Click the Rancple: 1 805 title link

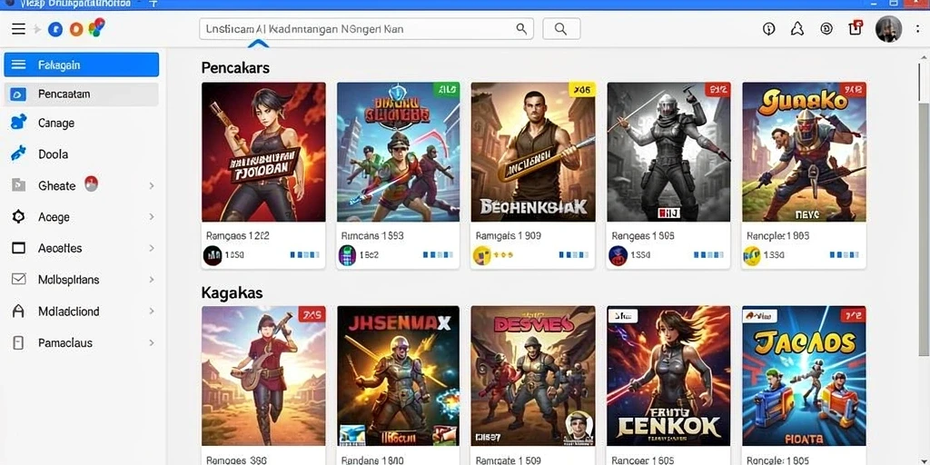pyautogui.click(x=777, y=235)
